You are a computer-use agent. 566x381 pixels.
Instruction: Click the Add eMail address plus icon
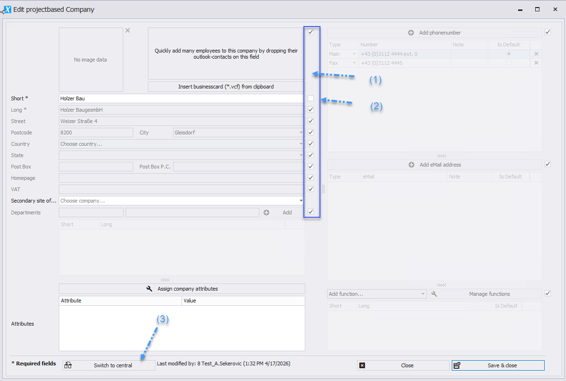click(411, 165)
